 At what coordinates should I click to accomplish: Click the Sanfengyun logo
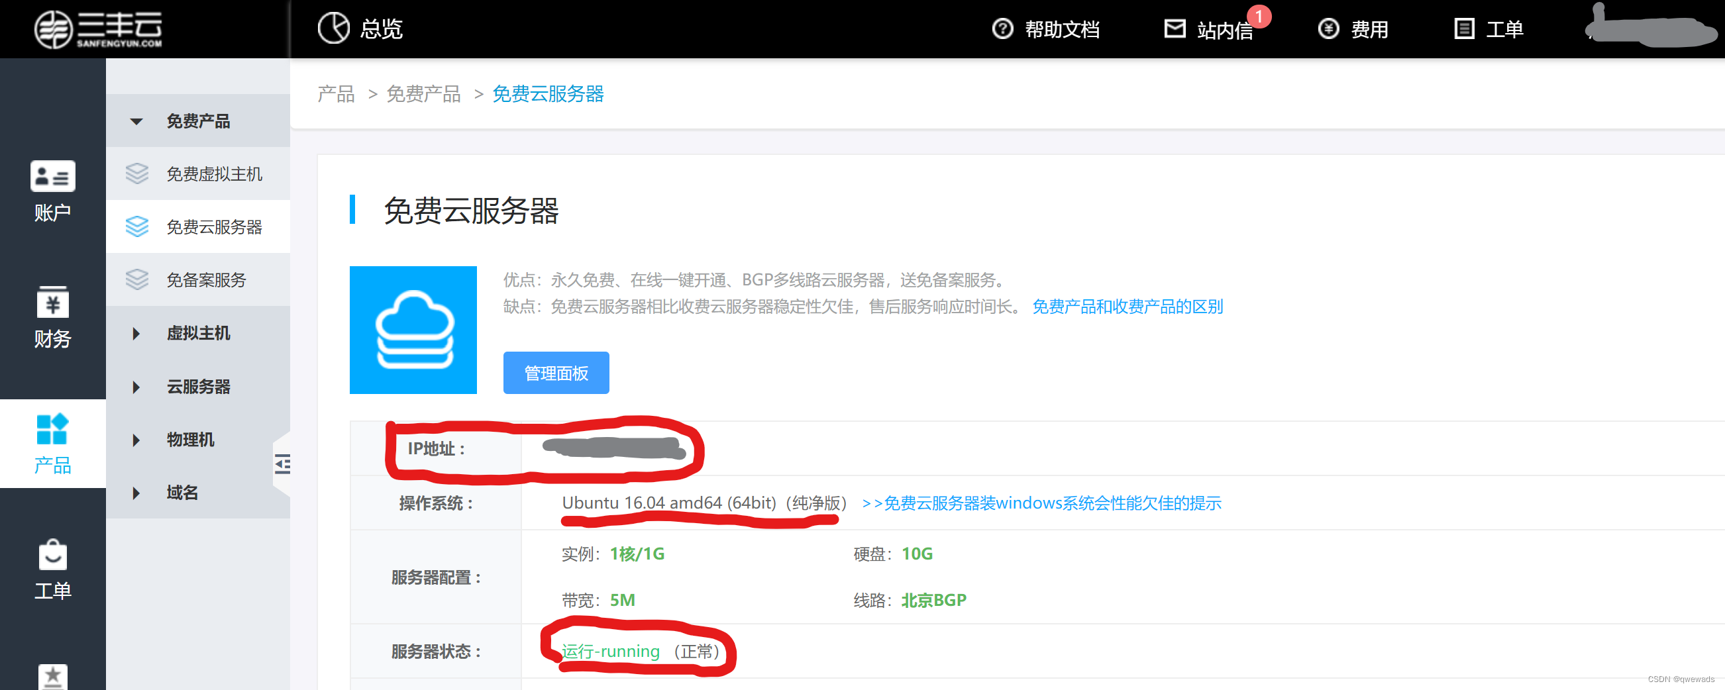click(x=99, y=29)
